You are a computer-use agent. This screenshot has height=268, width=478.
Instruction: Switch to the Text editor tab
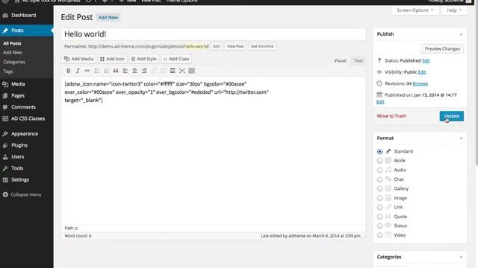coord(358,60)
